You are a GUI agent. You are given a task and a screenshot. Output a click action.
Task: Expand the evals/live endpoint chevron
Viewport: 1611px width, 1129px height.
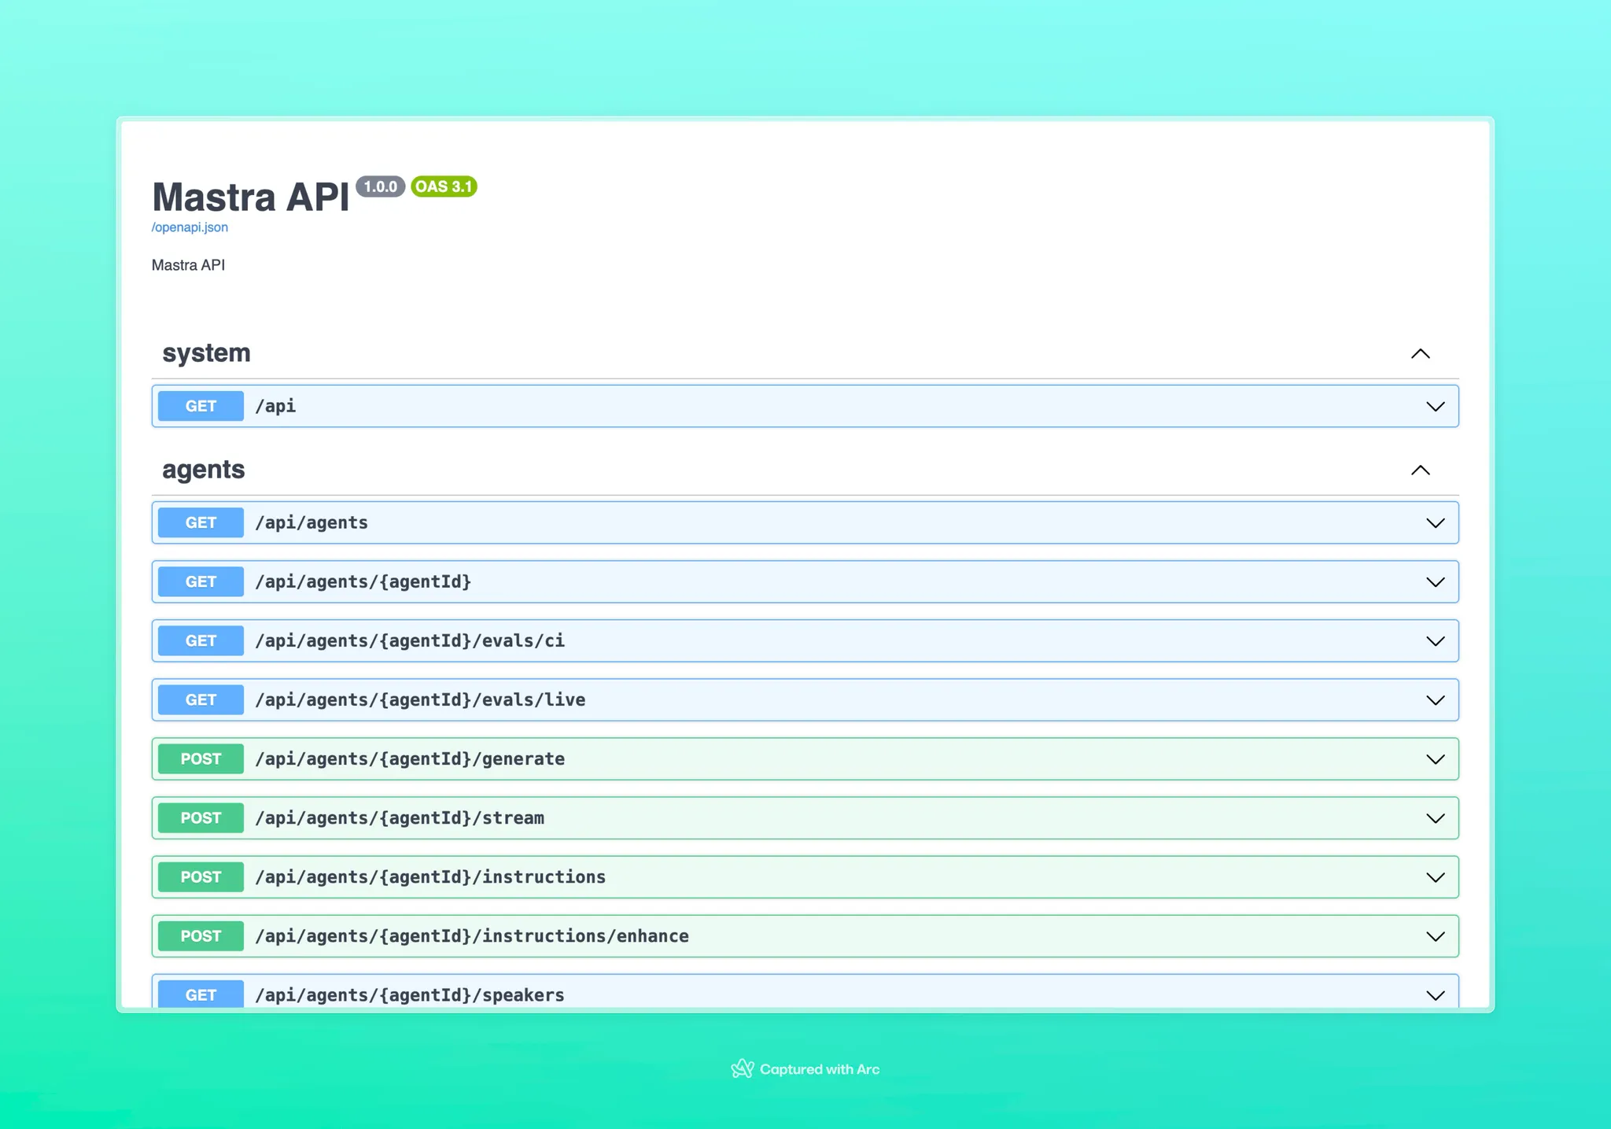[x=1436, y=700]
